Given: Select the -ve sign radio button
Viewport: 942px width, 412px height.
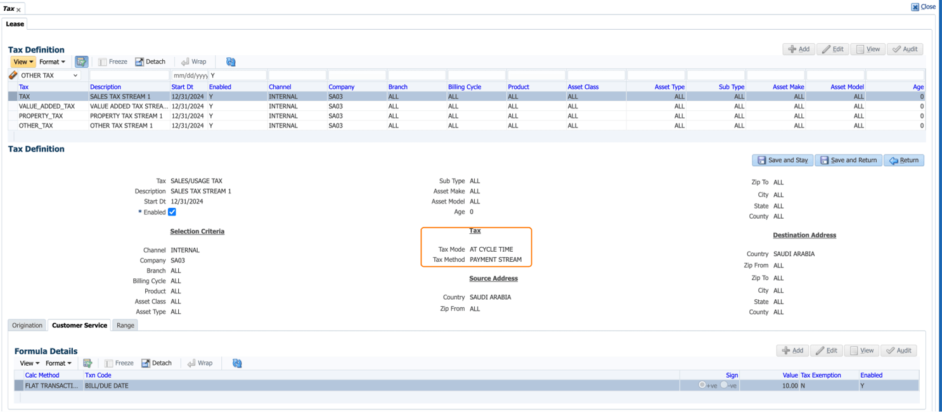Looking at the screenshot, I should tap(724, 385).
